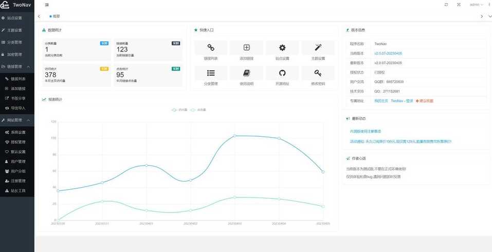Open the 活动通知 pricing news link

coord(400,141)
